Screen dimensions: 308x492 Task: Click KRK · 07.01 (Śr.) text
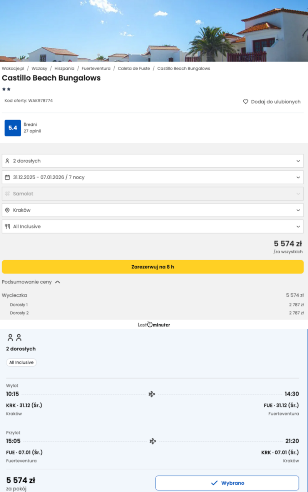(x=280, y=452)
